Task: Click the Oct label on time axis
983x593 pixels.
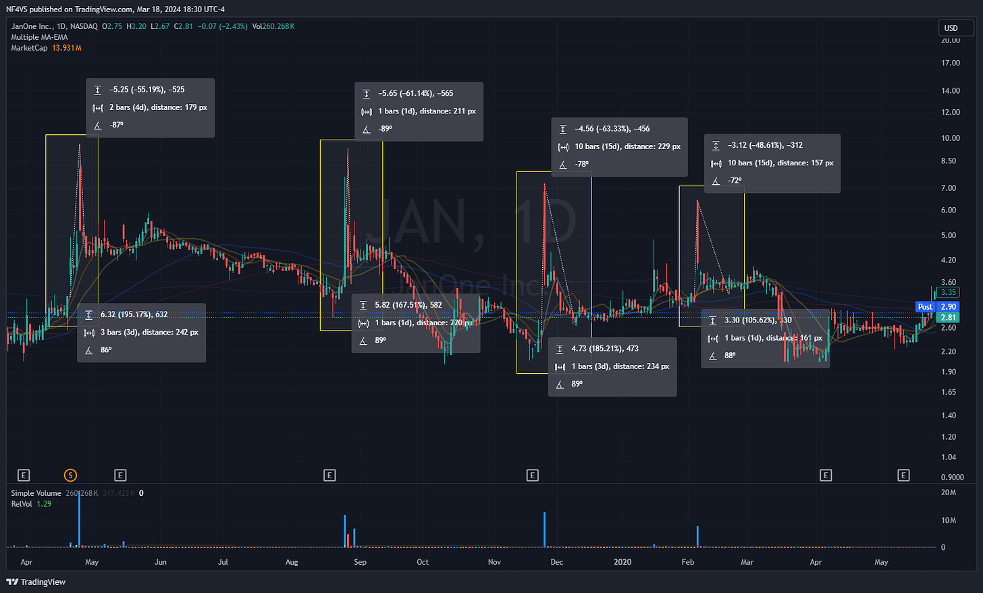Action: click(423, 562)
